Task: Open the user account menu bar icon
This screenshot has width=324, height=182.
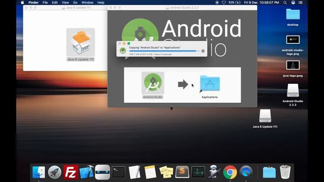Action: [293, 3]
